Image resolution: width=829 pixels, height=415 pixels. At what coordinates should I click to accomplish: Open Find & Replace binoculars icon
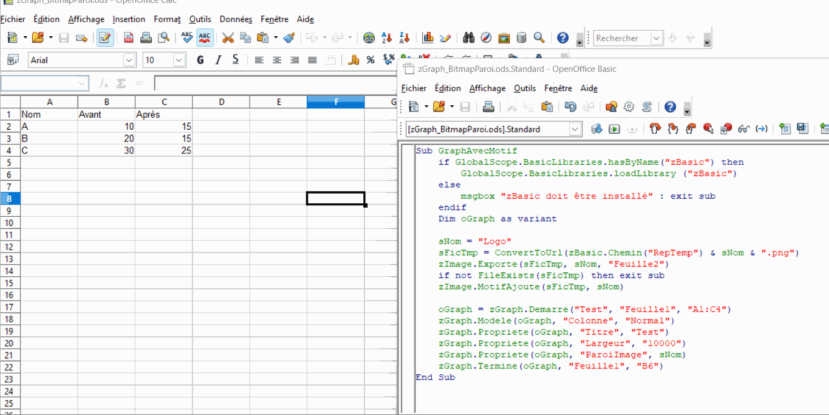click(469, 38)
